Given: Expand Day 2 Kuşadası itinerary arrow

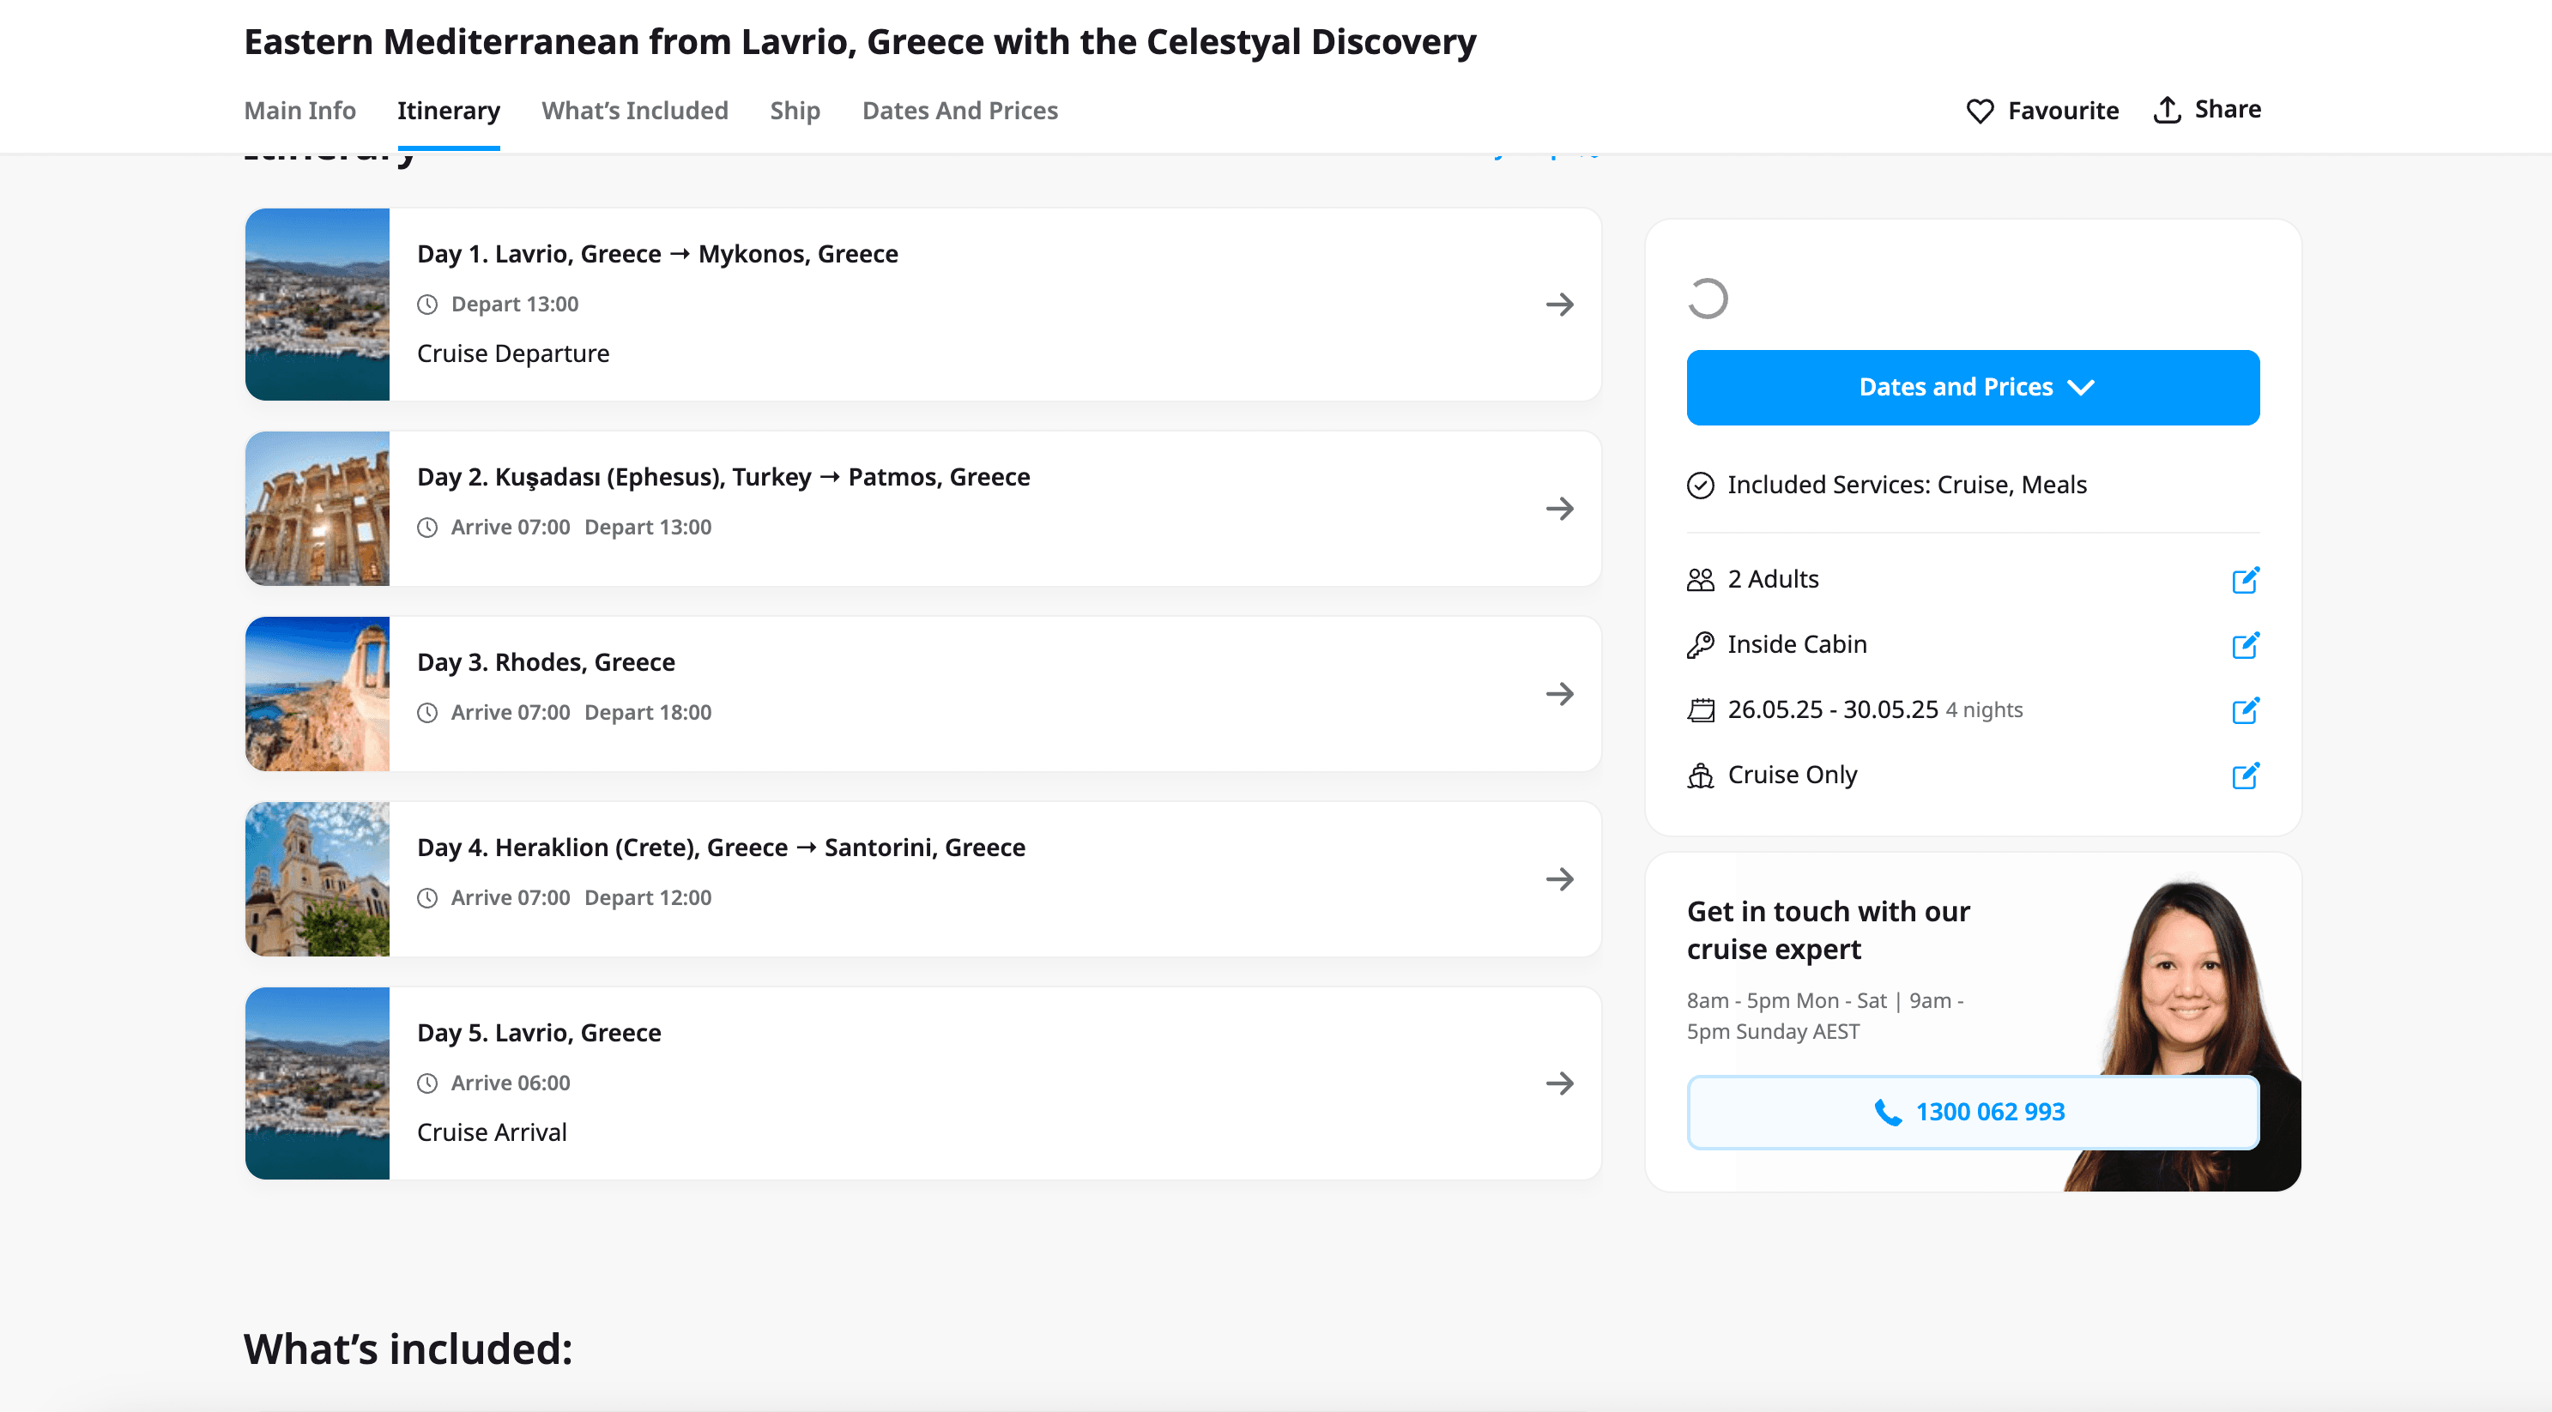Looking at the screenshot, I should 1559,509.
